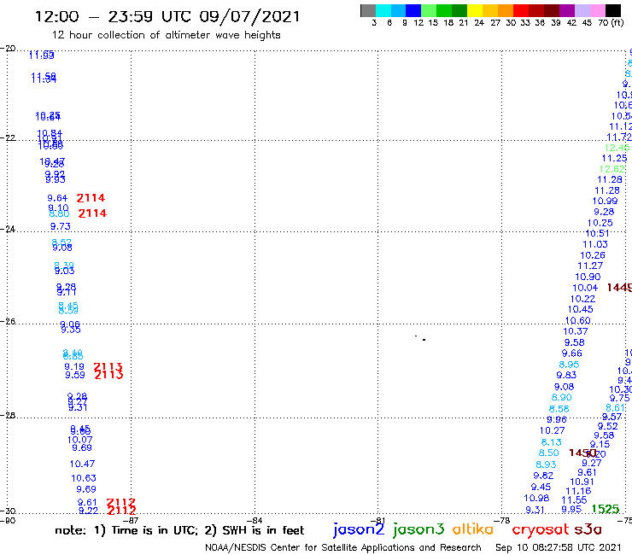Viewport: 632px width, 555px height.
Task: Click the wave height value 10.37
Action: click(576, 331)
